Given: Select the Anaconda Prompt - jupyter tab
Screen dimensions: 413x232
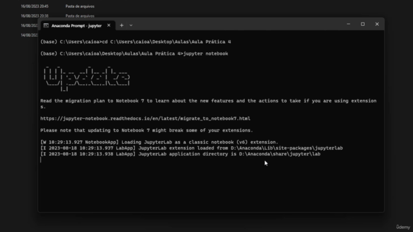Looking at the screenshot, I should [78, 26].
